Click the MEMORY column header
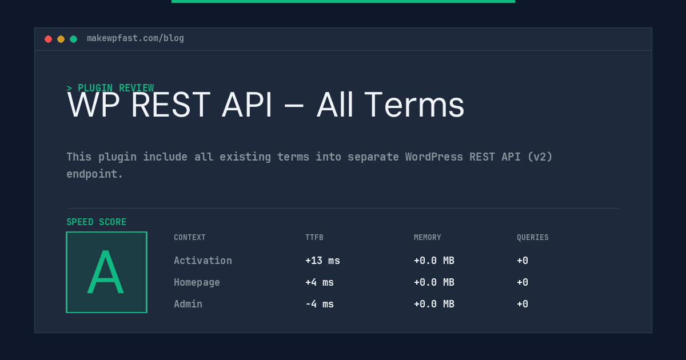The image size is (686, 360). point(428,238)
